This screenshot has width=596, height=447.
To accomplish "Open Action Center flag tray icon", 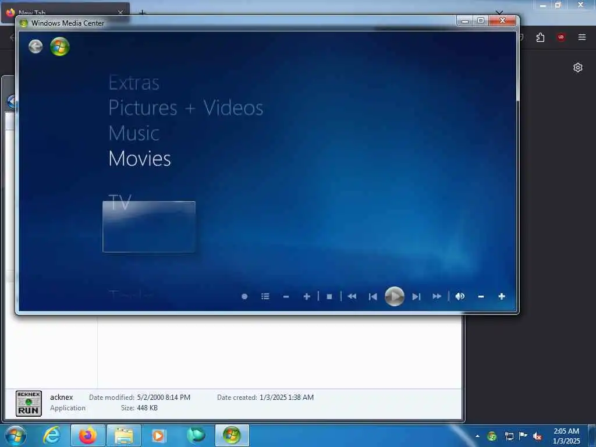I will pyautogui.click(x=523, y=436).
